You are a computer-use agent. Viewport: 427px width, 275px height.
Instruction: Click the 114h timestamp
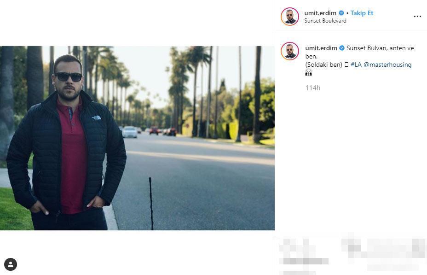click(312, 88)
